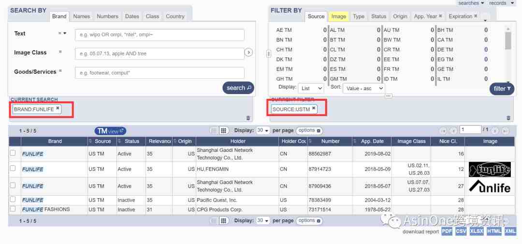Open searches menu at top
Image resolution: width=522 pixels, height=244 pixels.
click(471, 3)
